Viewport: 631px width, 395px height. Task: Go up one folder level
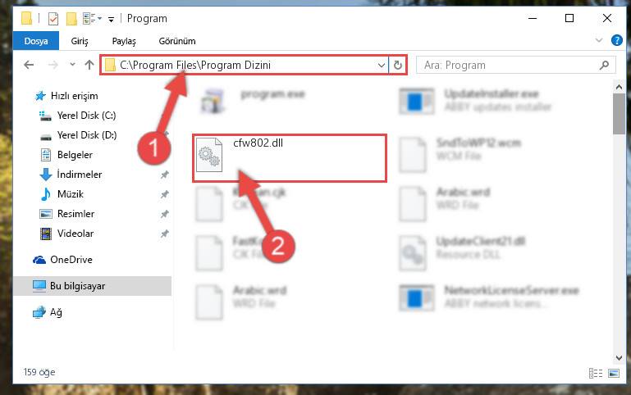[x=89, y=65]
